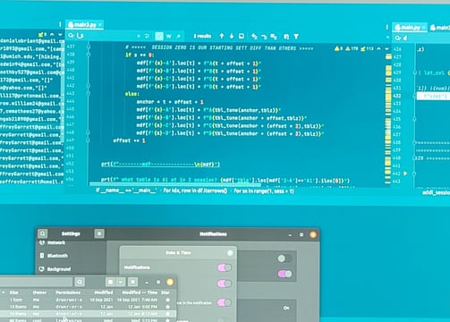450x322 pixels.
Task: Close the main3.py find bar
Action: point(387,38)
